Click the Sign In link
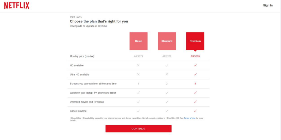 (268, 5)
